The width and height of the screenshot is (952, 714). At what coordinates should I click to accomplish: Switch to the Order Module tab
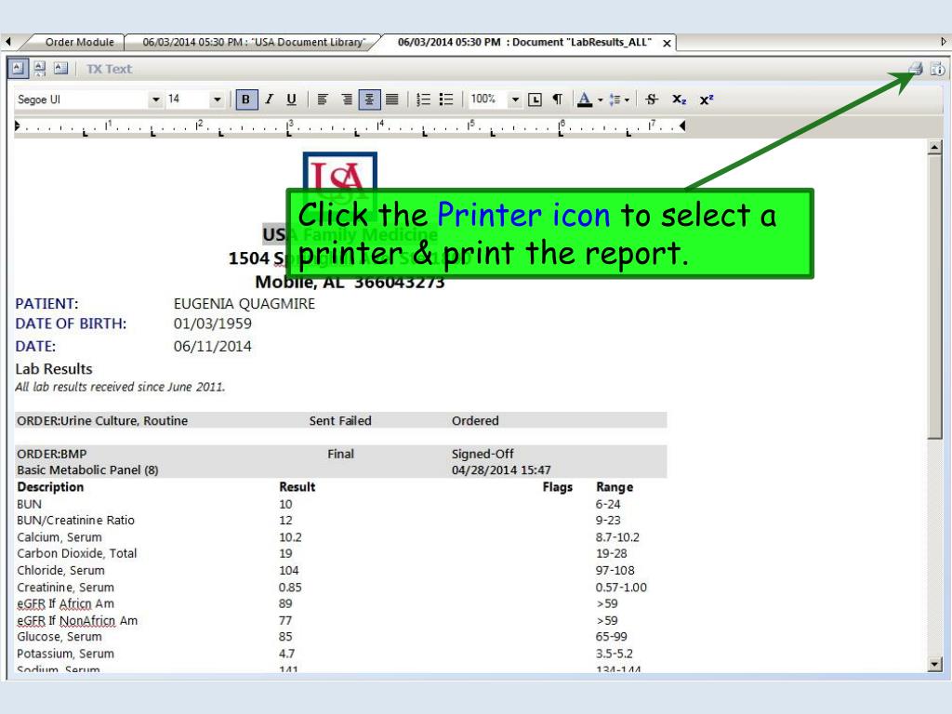[80, 42]
